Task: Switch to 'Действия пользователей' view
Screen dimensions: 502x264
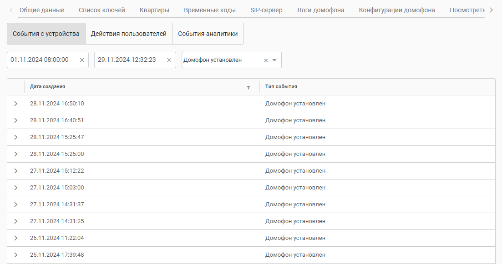Action: (129, 34)
